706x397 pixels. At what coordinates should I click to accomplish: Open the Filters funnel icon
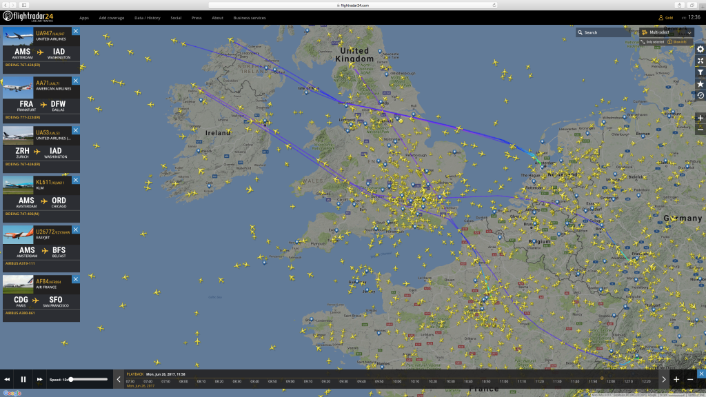700,72
